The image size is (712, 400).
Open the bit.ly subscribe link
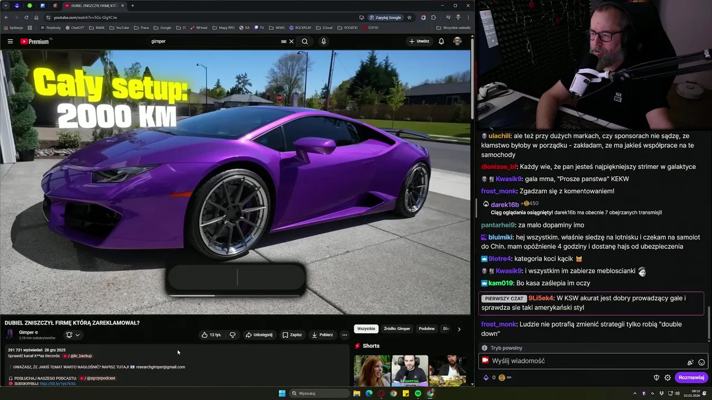tap(58, 383)
